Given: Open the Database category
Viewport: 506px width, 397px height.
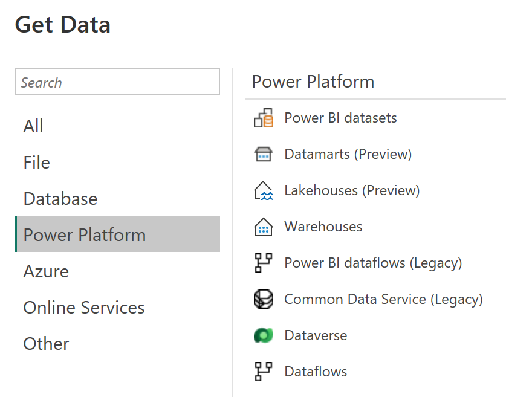Looking at the screenshot, I should point(117,198).
